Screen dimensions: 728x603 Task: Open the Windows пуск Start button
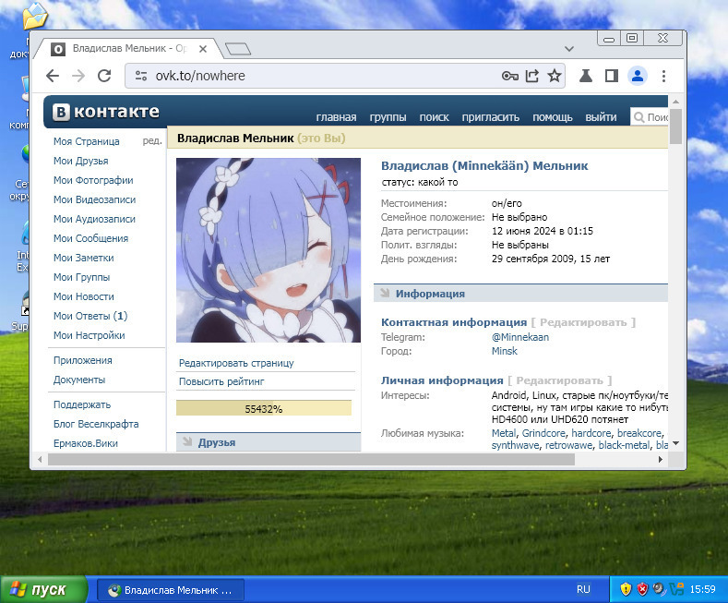(43, 589)
